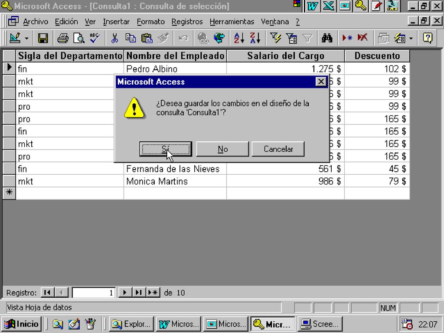444x333 pixels.
Task: Open Print Preview icon
Action: coord(79,38)
